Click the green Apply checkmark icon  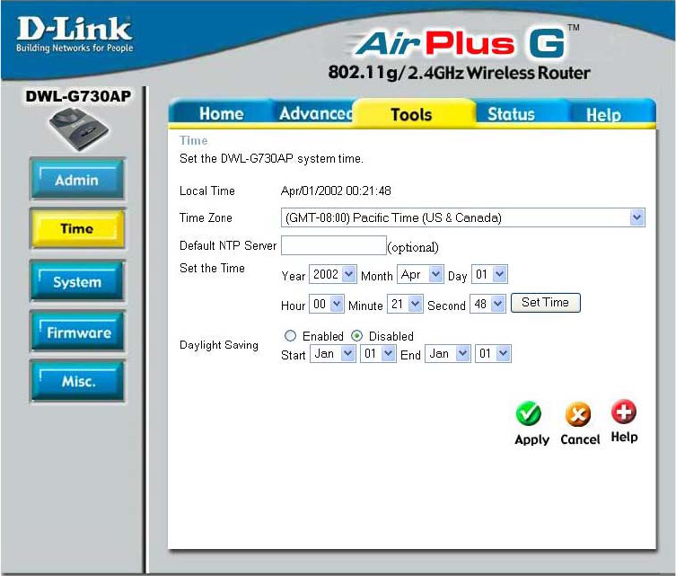click(x=529, y=413)
